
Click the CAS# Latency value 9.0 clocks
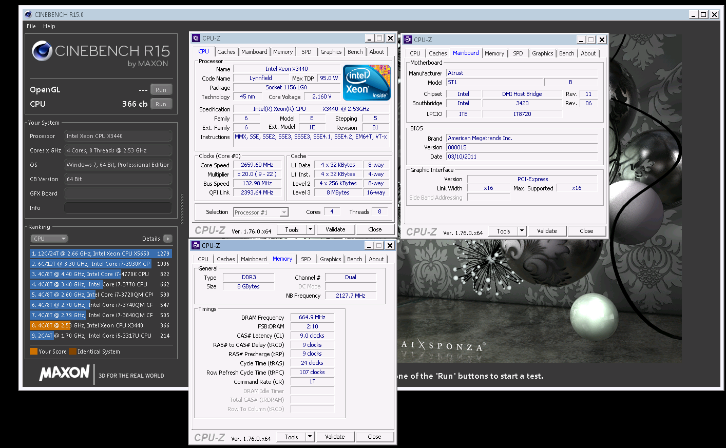[312, 336]
